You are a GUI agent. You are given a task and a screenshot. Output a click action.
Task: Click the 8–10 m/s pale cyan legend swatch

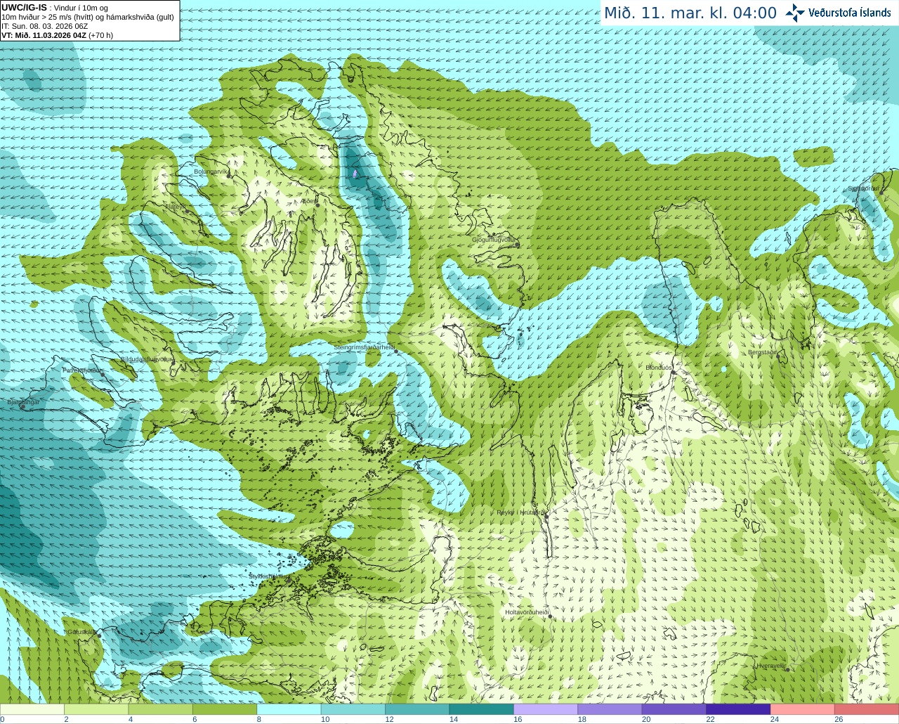pos(289,709)
